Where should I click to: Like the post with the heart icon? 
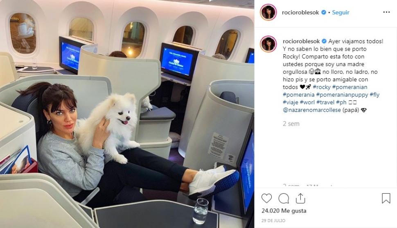pyautogui.click(x=266, y=199)
